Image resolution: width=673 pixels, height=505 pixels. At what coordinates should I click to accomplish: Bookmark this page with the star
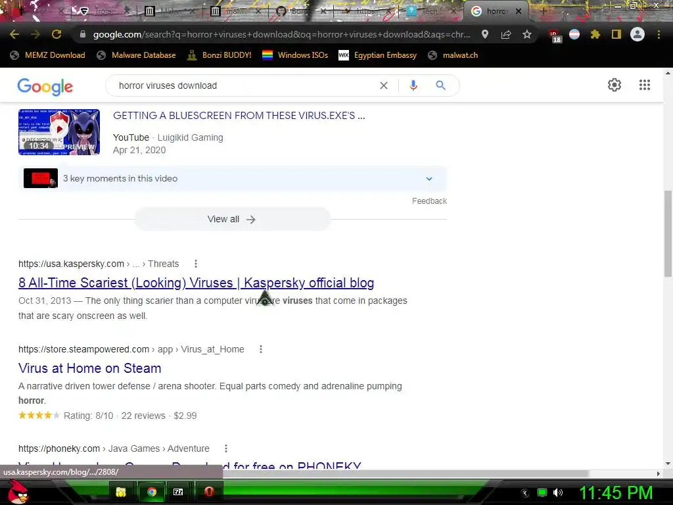[x=527, y=34]
